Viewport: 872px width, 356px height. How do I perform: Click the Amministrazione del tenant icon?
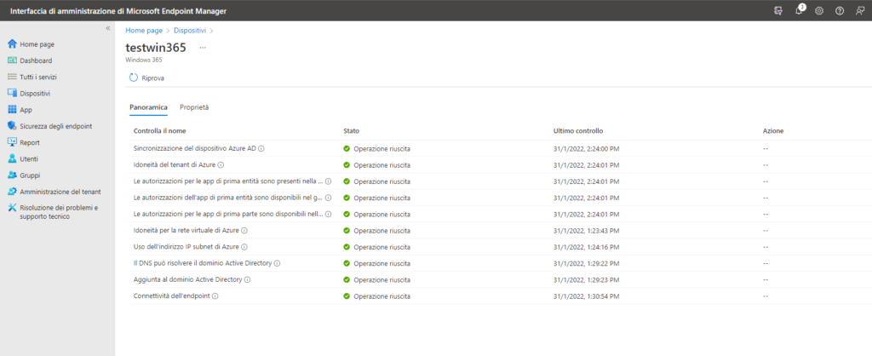pos(12,192)
